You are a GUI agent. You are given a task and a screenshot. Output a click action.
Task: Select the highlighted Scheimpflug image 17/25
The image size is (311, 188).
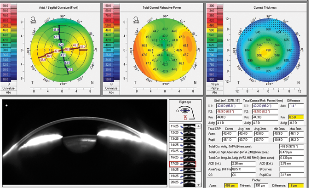click(183, 164)
